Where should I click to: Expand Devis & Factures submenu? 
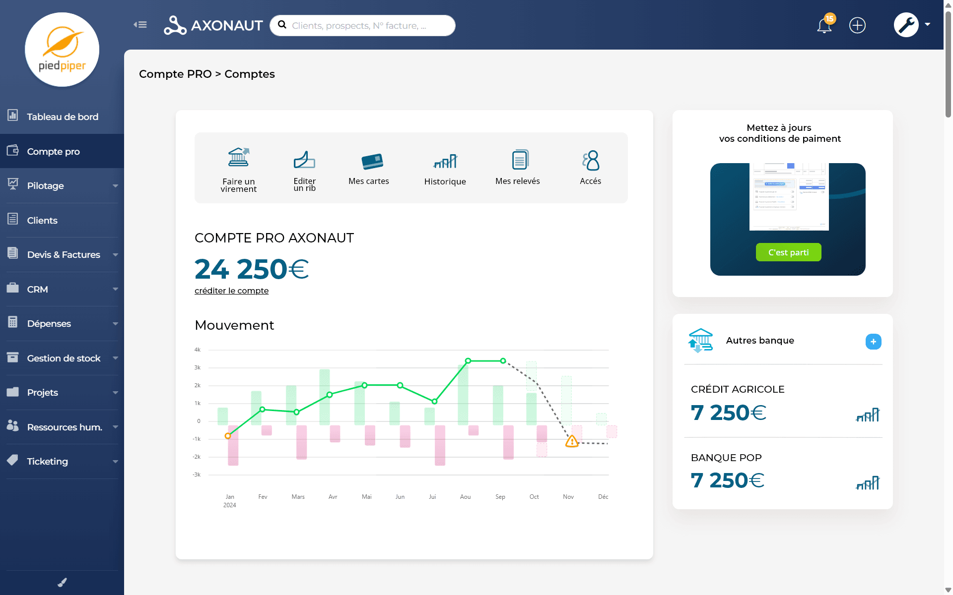click(115, 255)
